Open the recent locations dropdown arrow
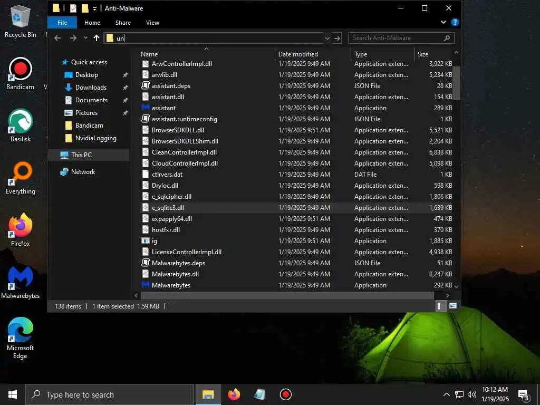 point(85,38)
